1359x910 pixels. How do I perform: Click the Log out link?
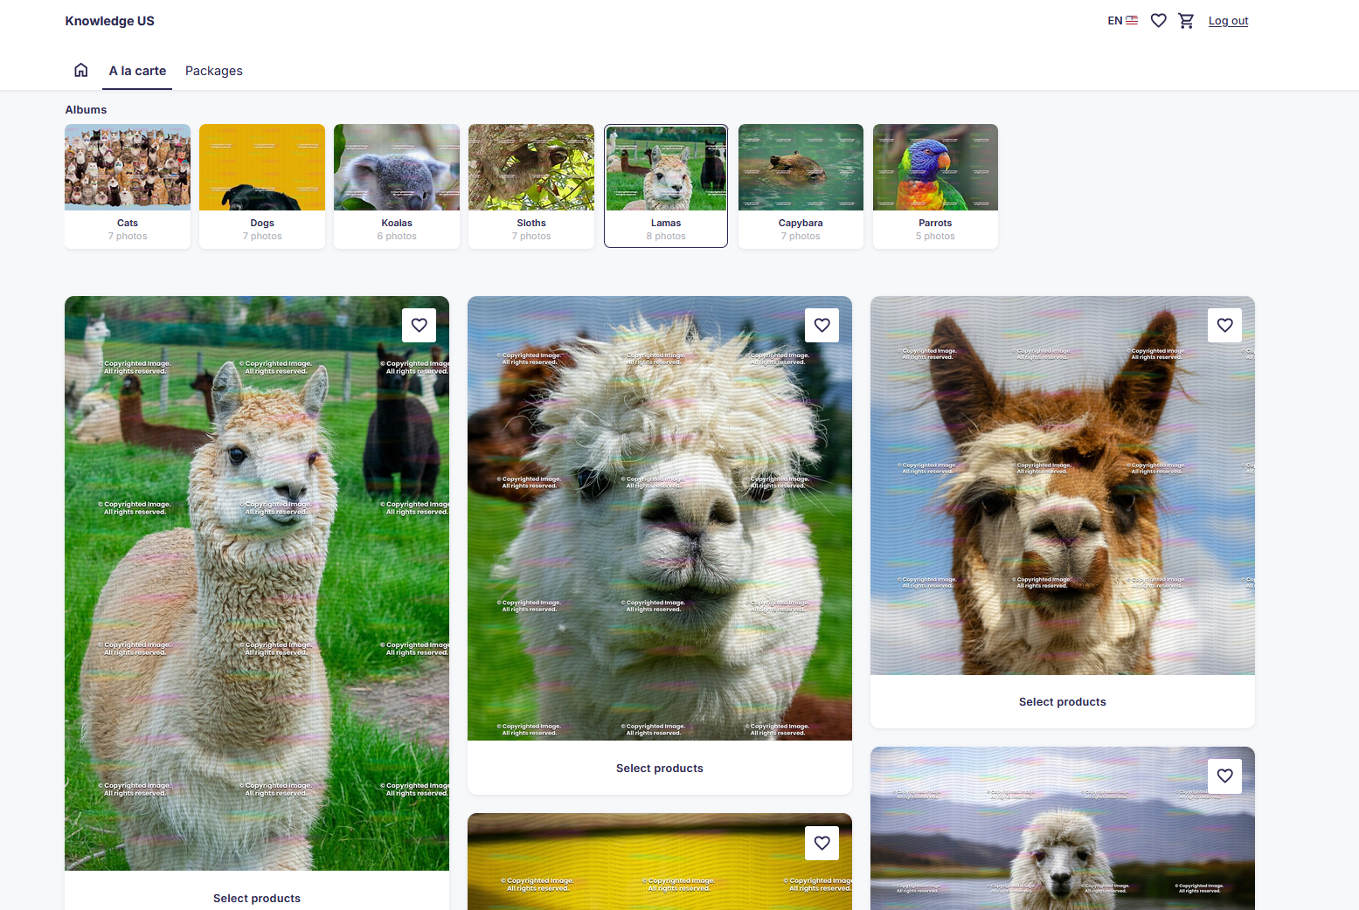[x=1228, y=21]
